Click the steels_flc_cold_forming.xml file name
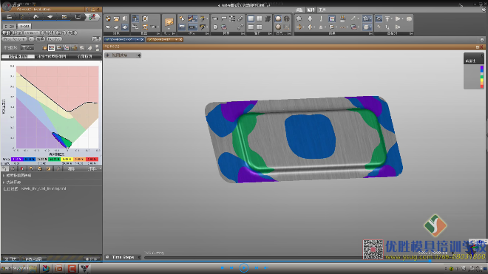Screen dimensions: 488x274 point(44,189)
